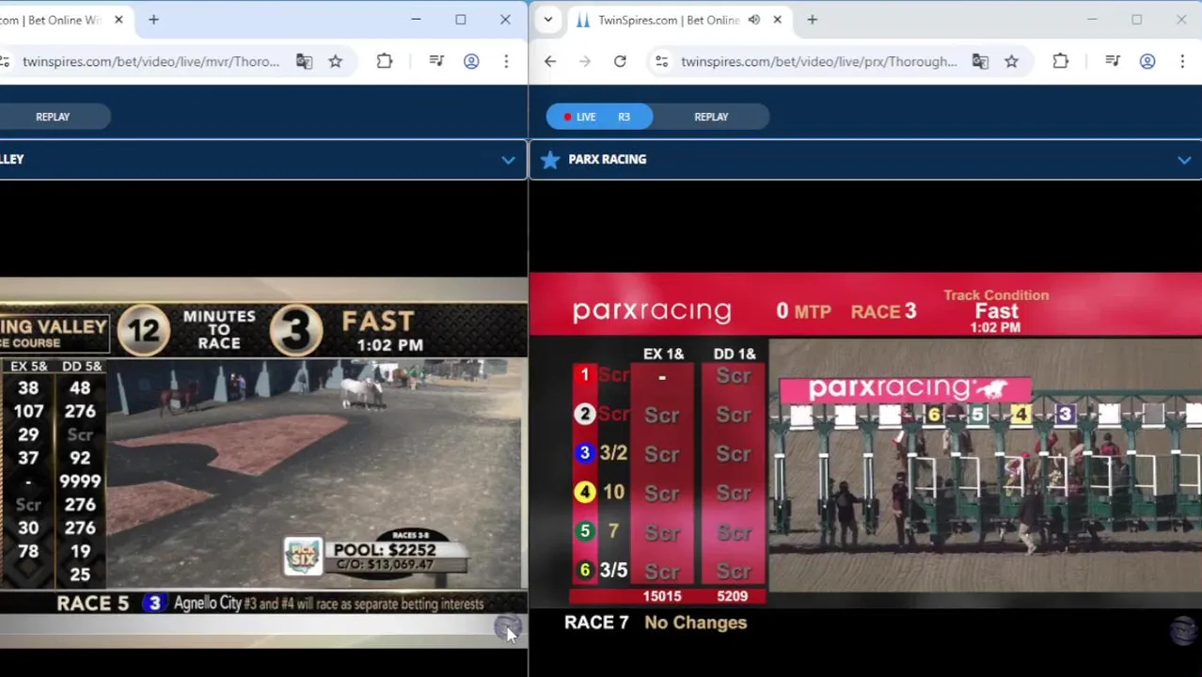
Task: Expand the Parx Racing track dropdown chevron
Action: click(x=1184, y=160)
